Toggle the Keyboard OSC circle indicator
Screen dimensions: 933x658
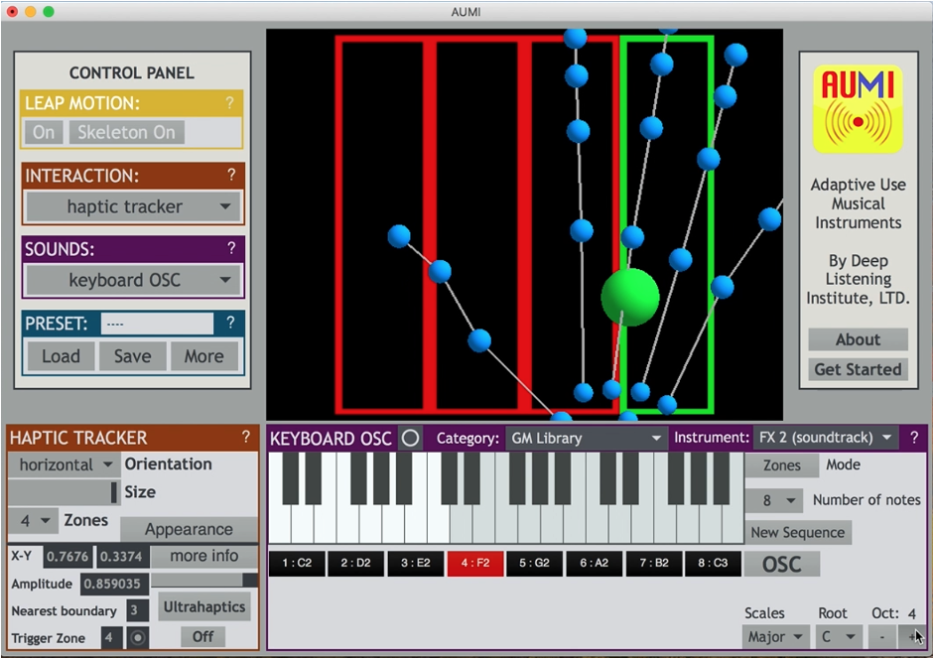click(410, 439)
